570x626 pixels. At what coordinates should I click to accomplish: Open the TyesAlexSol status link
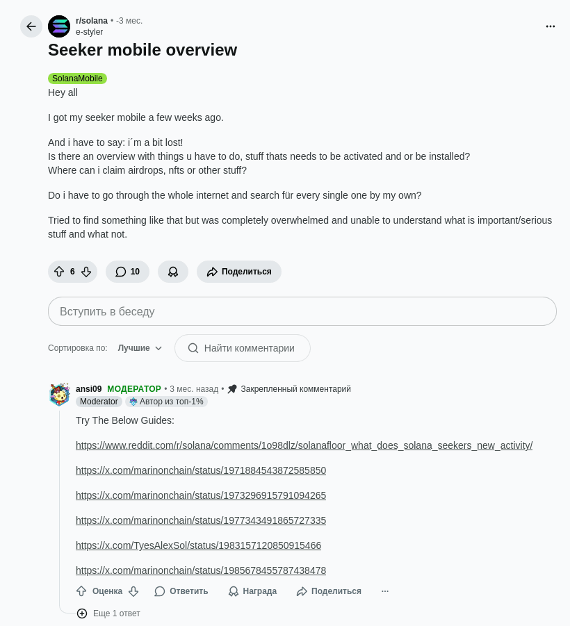point(198,545)
